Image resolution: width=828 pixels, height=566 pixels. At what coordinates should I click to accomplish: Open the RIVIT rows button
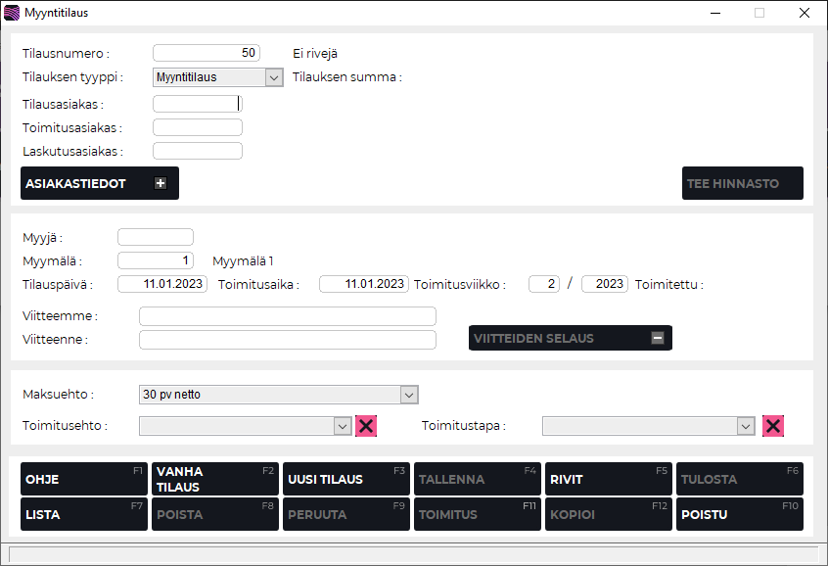click(x=608, y=479)
